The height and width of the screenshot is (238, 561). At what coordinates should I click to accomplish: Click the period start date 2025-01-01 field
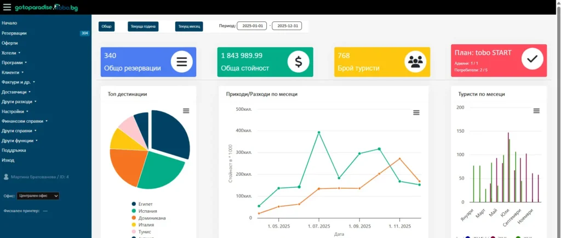[x=252, y=26]
